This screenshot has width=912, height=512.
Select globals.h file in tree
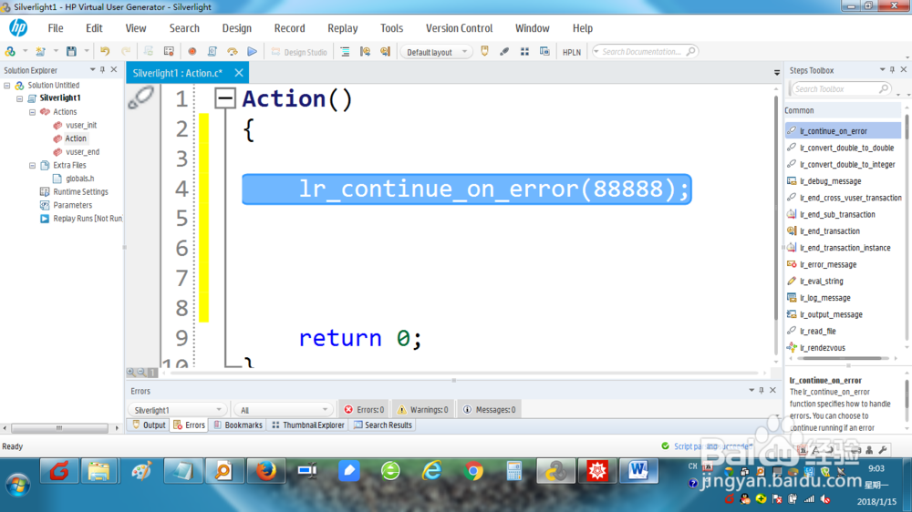[x=79, y=179]
